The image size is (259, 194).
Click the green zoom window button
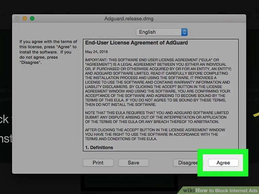(32, 19)
